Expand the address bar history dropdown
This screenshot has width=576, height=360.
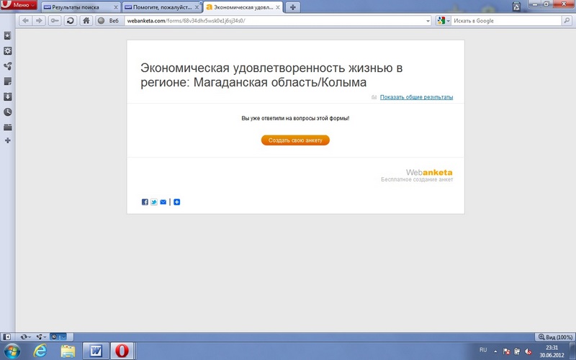click(428, 21)
